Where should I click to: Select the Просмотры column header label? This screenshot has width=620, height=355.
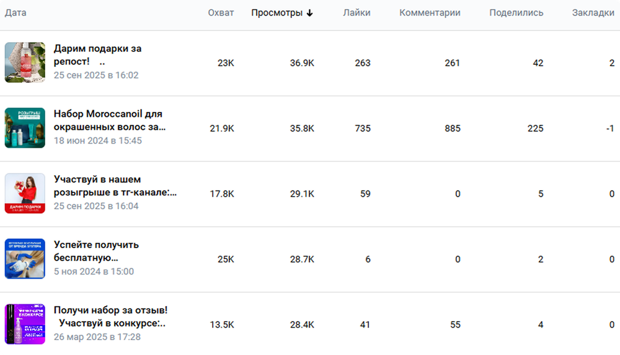(x=277, y=12)
